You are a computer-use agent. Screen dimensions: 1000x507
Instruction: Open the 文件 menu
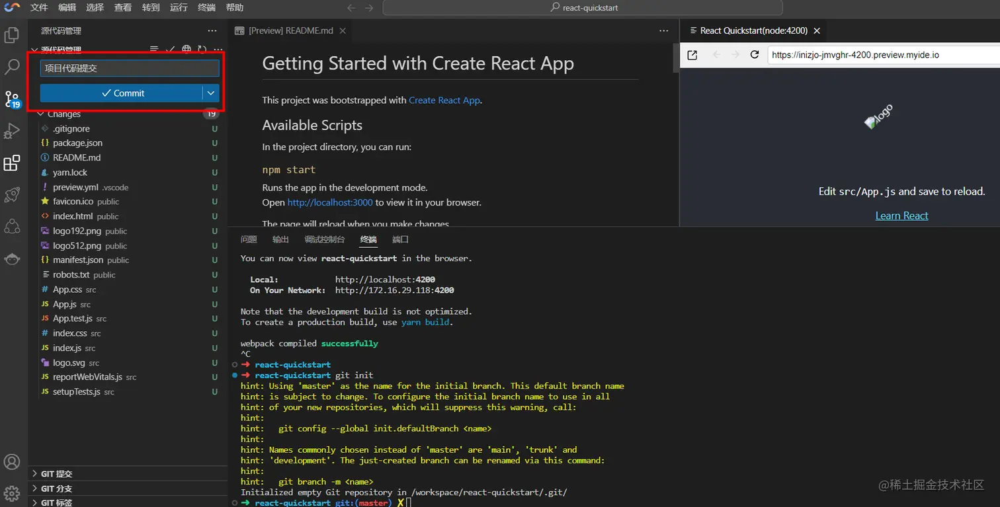click(39, 8)
